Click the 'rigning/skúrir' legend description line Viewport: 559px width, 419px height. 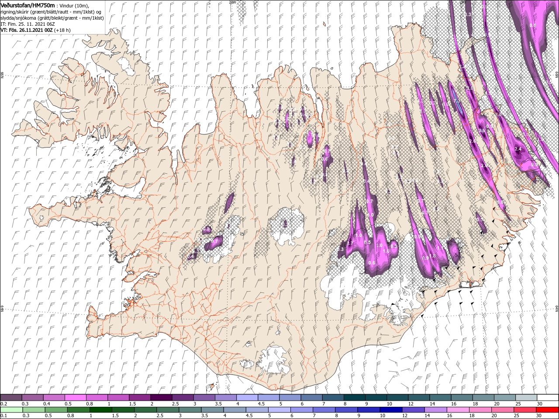(51, 11)
